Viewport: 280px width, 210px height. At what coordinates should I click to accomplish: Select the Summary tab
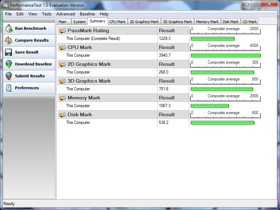coord(97,21)
